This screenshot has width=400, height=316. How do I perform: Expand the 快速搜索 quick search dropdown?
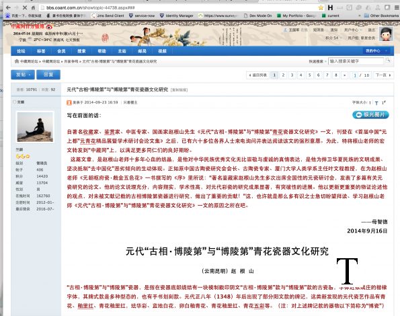(x=317, y=61)
